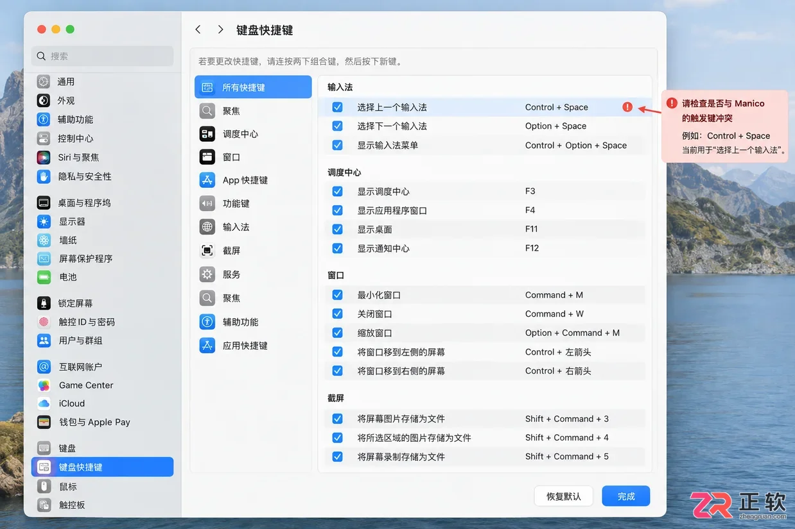
Task: Focus the 搜索 search field
Action: pos(102,56)
